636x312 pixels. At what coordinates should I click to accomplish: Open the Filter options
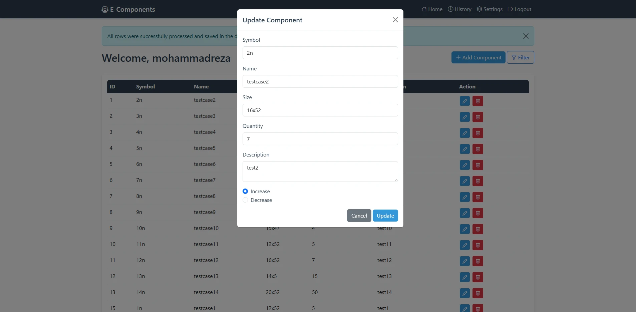pyautogui.click(x=520, y=57)
